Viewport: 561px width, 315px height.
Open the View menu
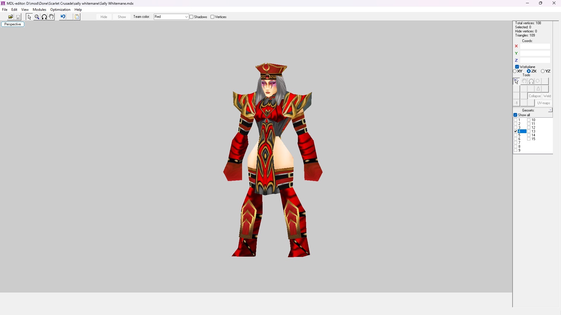25,10
